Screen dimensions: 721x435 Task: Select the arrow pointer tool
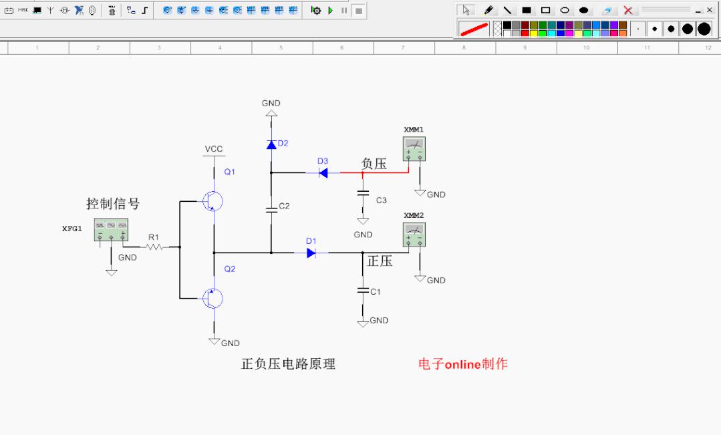click(466, 10)
